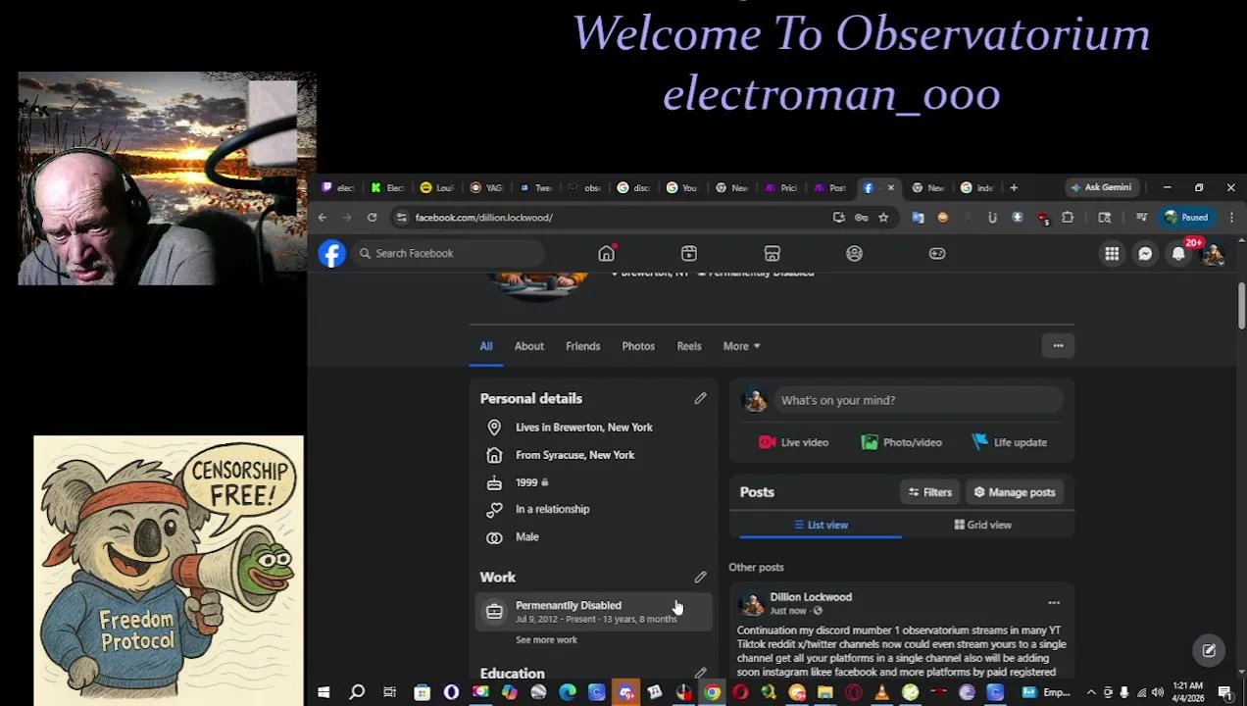
Task: Click the See more work link
Action: [x=546, y=639]
